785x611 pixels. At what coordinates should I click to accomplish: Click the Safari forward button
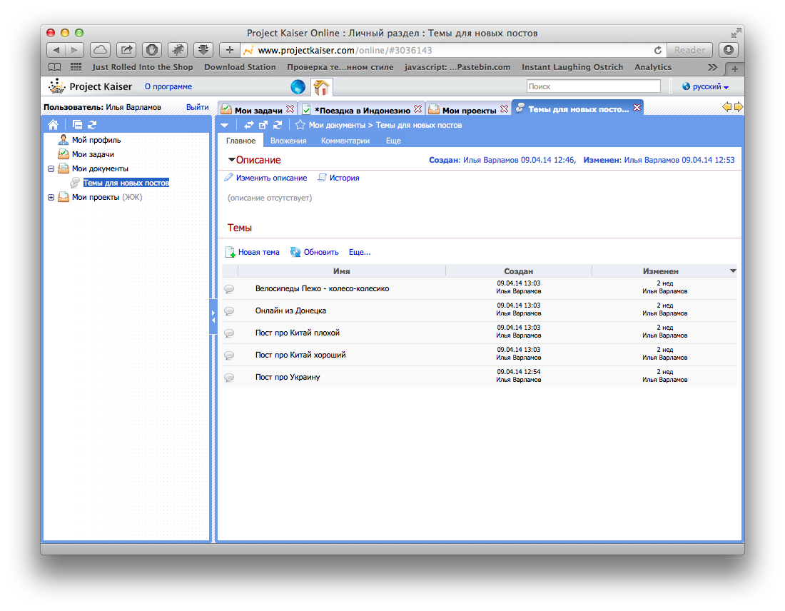pos(75,50)
